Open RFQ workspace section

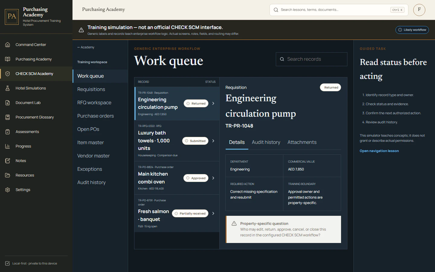100,103
